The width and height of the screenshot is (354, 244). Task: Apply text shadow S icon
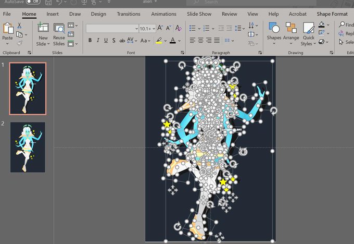click(114, 41)
